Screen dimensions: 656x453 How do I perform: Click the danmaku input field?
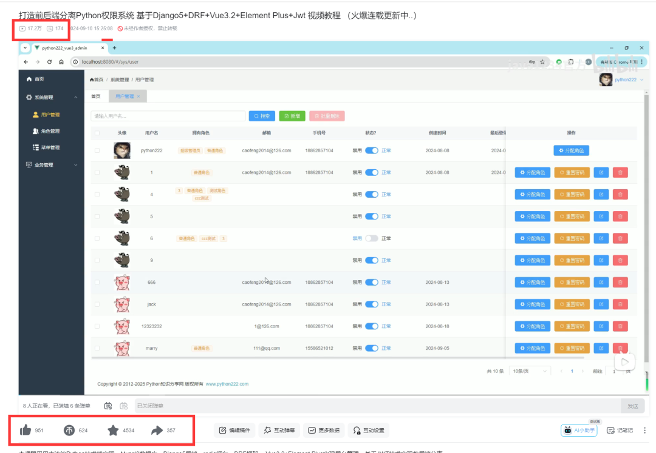tap(378, 406)
